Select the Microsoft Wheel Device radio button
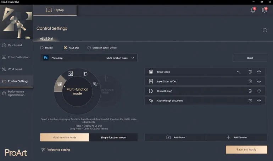273x161 pixels. [89, 47]
